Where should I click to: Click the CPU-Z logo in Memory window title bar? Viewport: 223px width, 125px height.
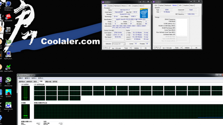[154, 2]
